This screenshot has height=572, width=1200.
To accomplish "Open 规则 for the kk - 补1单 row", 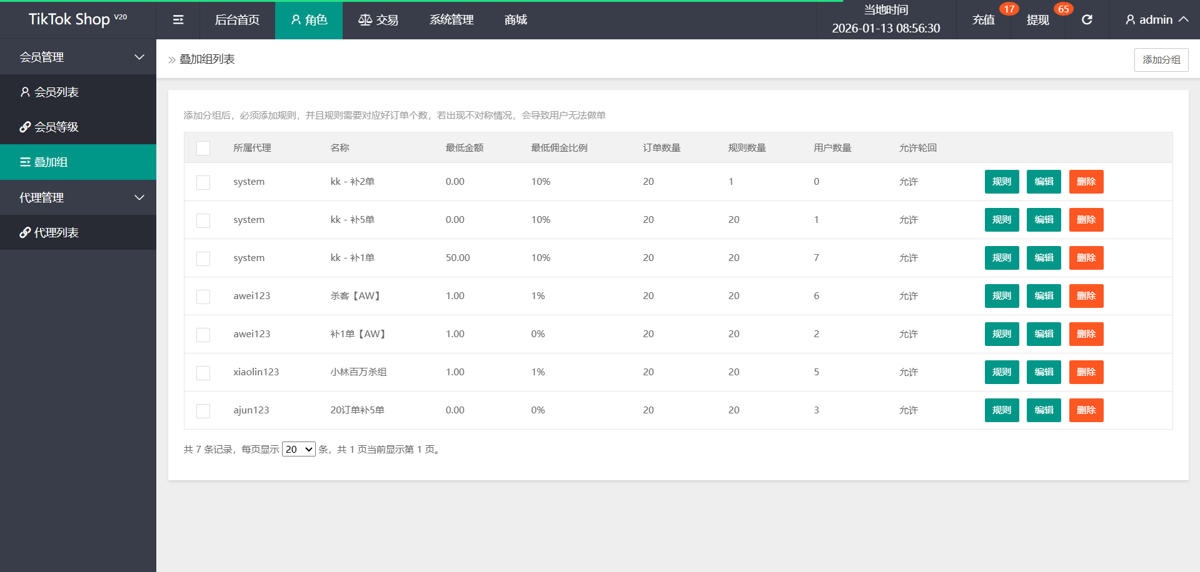I will click(x=1002, y=258).
